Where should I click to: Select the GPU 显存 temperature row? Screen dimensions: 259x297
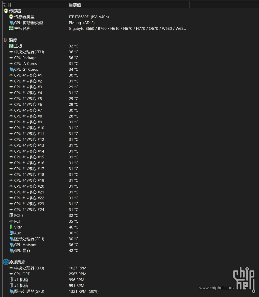tap(95, 250)
